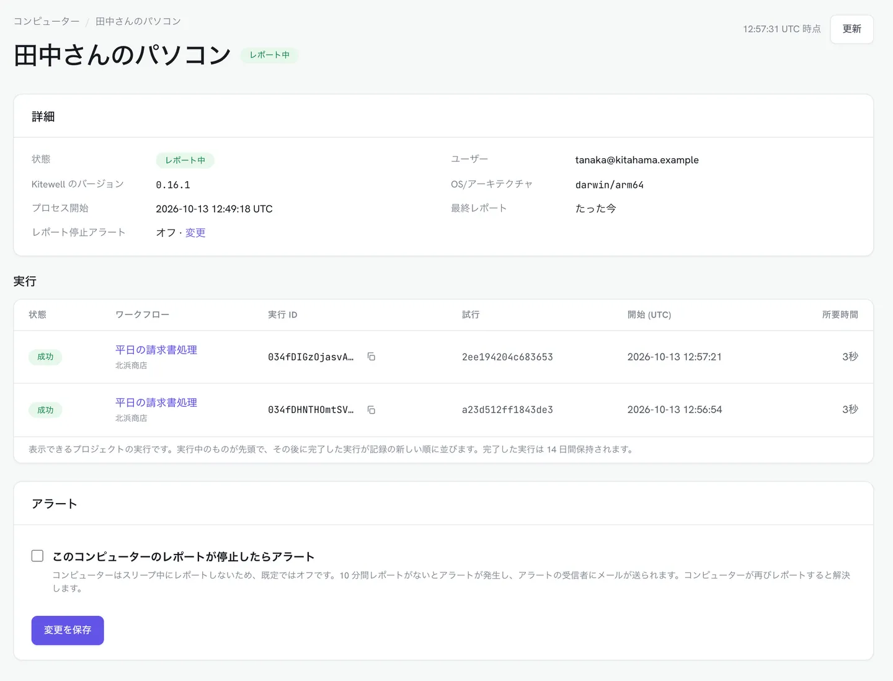Viewport: 893px width, 681px height.
Task: Click ワークフロー column header
Action: click(142, 315)
